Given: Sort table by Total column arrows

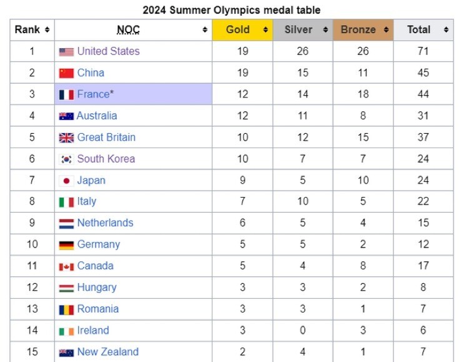Looking at the screenshot, I should [x=446, y=30].
